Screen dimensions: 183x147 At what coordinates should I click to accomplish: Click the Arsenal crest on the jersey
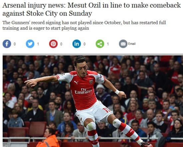pos(91,82)
